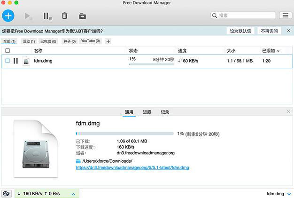
Task: Sort by 已添加 column header
Action: click(x=271, y=51)
